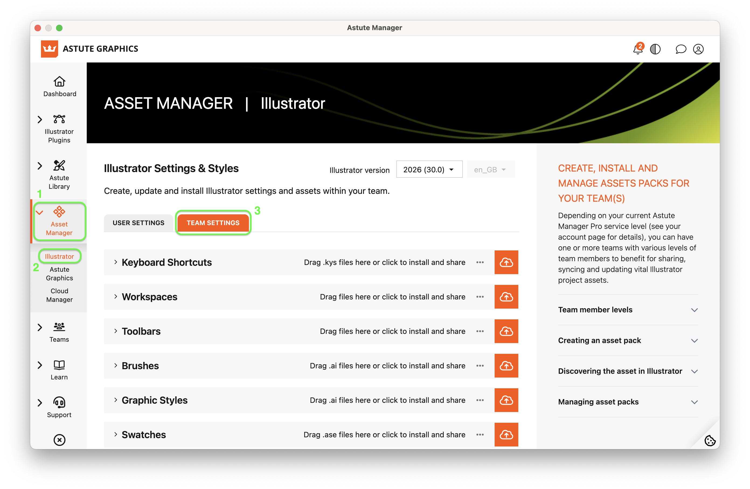Expand the Keyboard Shortcuts section
Screen dimensions: 750x489
click(116, 262)
